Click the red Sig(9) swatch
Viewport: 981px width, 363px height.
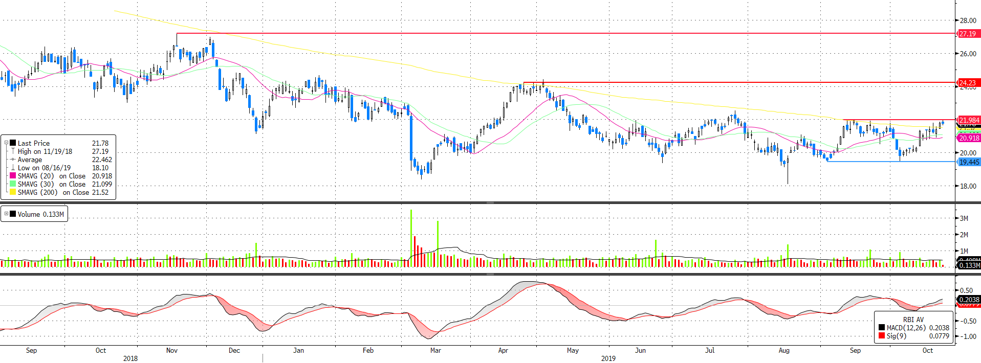point(882,336)
